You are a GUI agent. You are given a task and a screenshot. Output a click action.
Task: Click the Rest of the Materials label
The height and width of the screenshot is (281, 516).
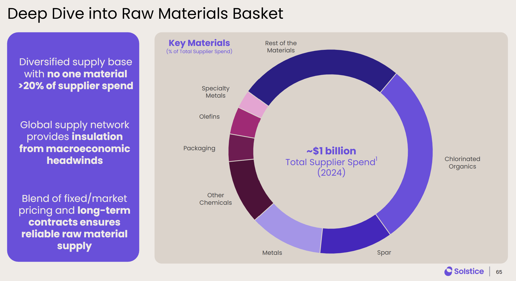(x=281, y=47)
